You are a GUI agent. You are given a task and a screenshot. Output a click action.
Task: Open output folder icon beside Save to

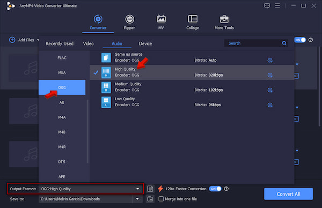(x=150, y=199)
